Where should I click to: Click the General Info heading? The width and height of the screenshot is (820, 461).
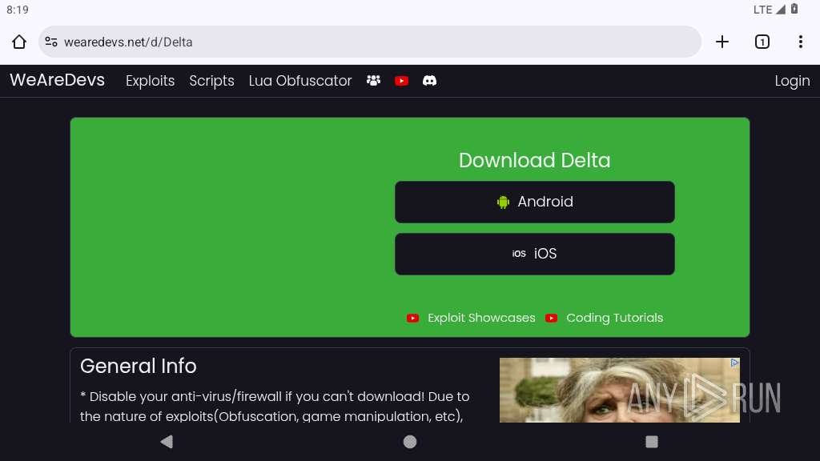tap(139, 366)
